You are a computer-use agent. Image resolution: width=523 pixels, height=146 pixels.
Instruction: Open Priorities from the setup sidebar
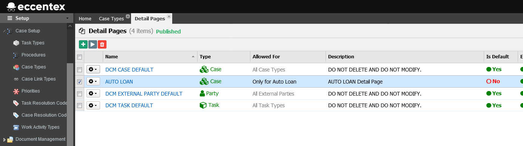(31, 91)
